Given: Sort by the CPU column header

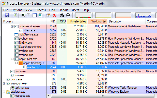Looking at the screenshot, I should coord(62,21).
